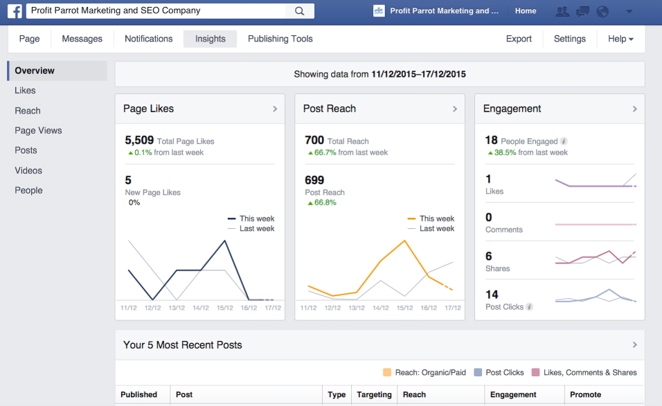Click the search magnifier button
Viewport: 662px width, 406px height.
coord(299,11)
